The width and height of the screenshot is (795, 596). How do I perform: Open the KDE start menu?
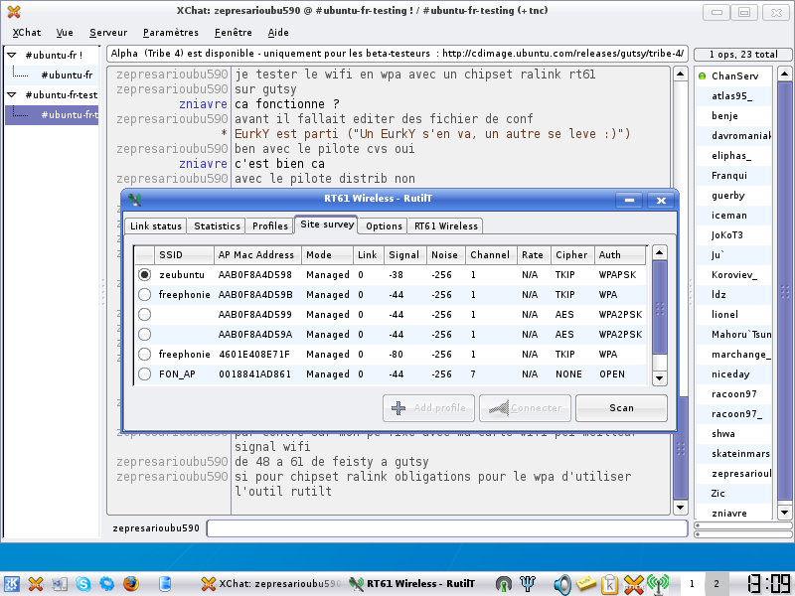click(12, 584)
